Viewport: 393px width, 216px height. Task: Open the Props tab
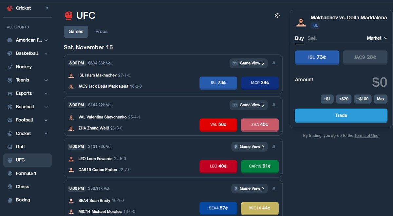coord(102,32)
